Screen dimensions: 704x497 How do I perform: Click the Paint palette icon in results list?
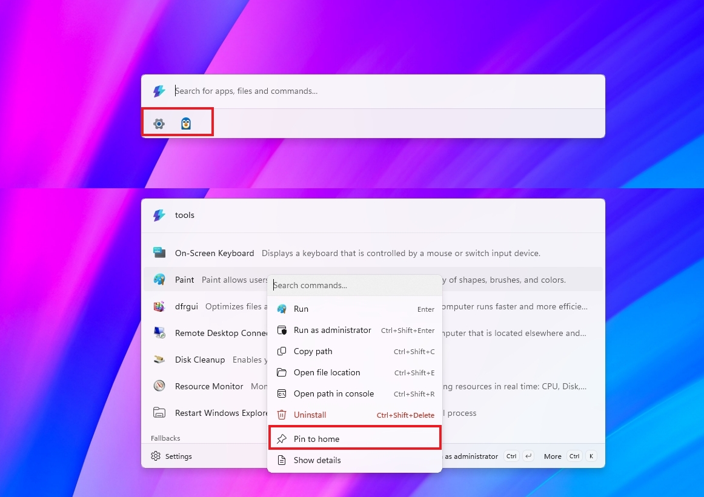point(159,280)
